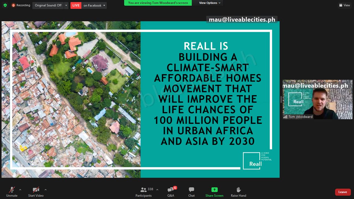The width and height of the screenshot is (354, 199).
Task: Start Video with the camera icon
Action: (36, 192)
